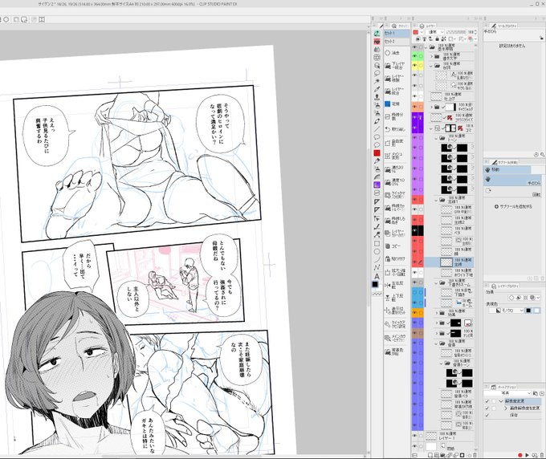
Task: Uncheck the 解像度変更 auto action checkbox
Action: [487, 401]
